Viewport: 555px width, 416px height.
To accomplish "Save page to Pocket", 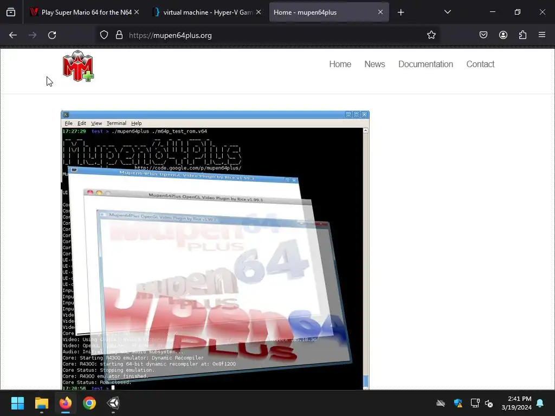I will click(483, 35).
